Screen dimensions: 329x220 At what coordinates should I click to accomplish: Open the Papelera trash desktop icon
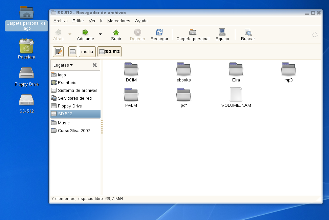click(x=26, y=46)
